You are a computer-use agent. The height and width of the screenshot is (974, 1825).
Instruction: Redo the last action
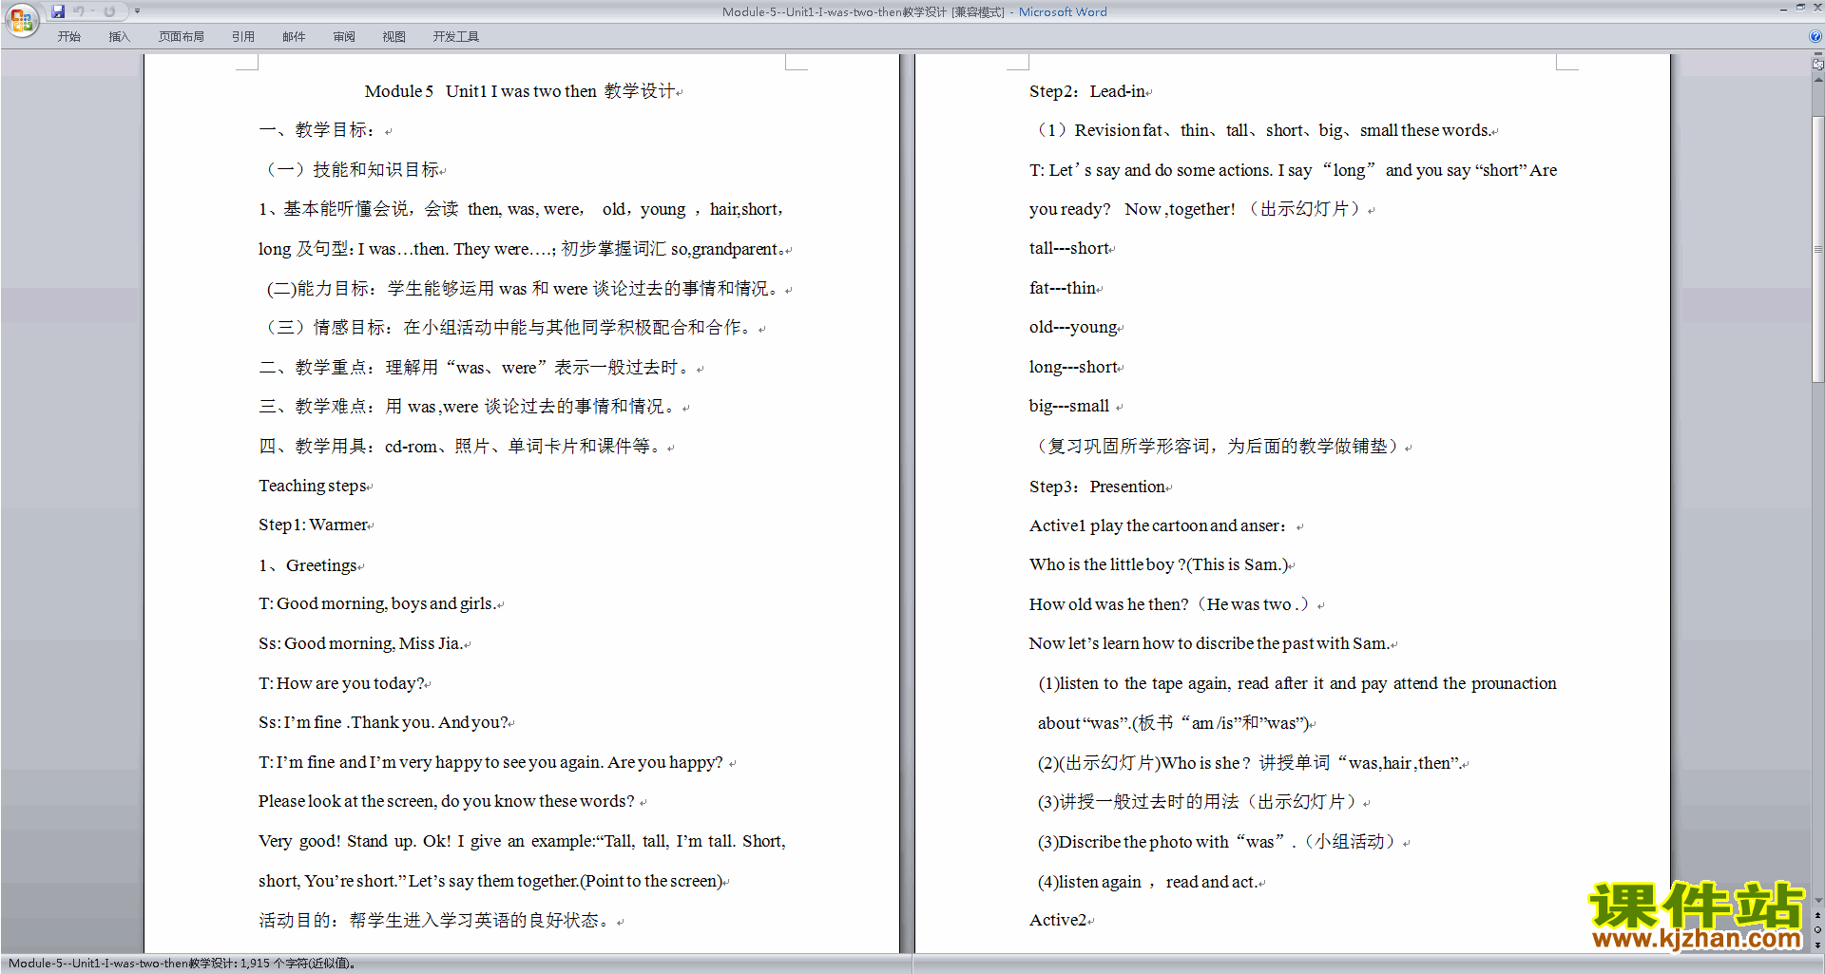(109, 11)
